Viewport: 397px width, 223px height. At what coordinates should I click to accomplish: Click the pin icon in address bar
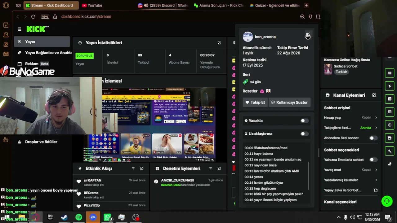pyautogui.click(x=310, y=17)
